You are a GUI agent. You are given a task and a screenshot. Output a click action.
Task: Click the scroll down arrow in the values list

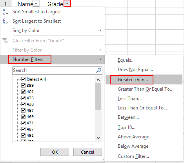click(x=98, y=138)
